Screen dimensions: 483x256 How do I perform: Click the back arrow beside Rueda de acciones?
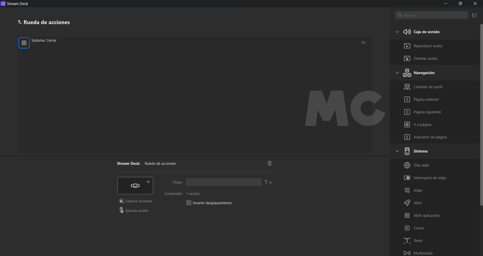click(20, 22)
